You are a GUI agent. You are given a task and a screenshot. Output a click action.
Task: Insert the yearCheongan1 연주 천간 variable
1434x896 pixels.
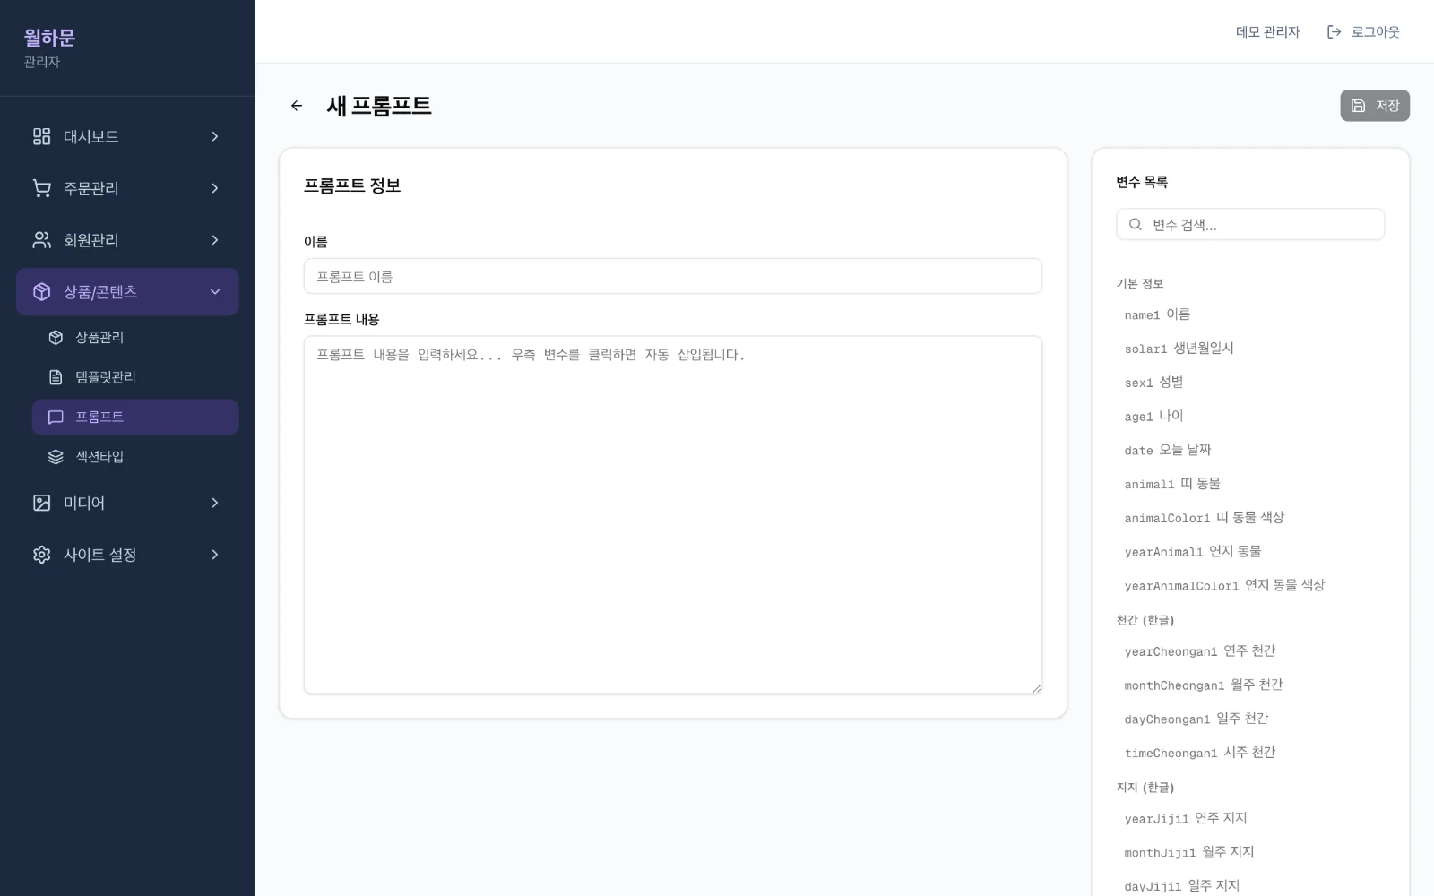[1250, 651]
